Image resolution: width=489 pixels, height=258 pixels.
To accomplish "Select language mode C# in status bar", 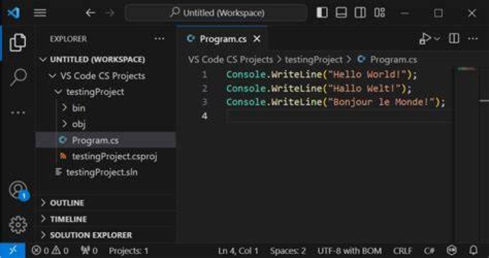I will point(429,251).
